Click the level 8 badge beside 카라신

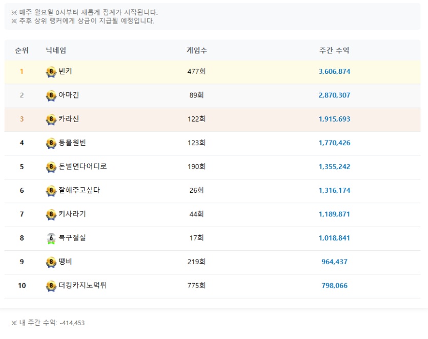click(51, 119)
